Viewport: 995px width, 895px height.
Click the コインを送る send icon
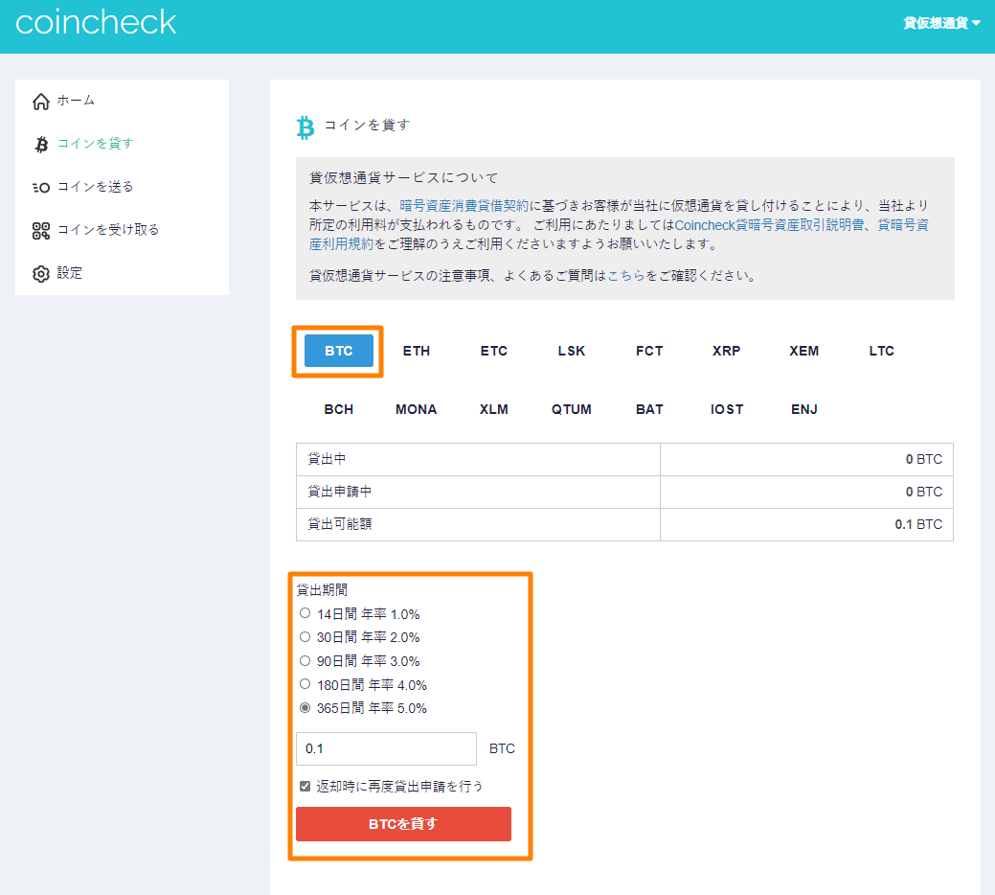(x=40, y=186)
